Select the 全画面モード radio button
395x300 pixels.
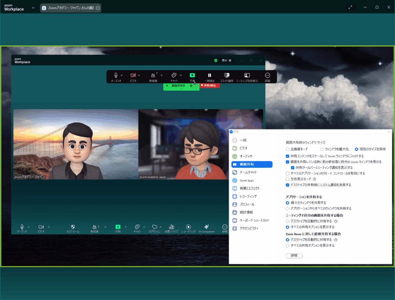click(287, 149)
